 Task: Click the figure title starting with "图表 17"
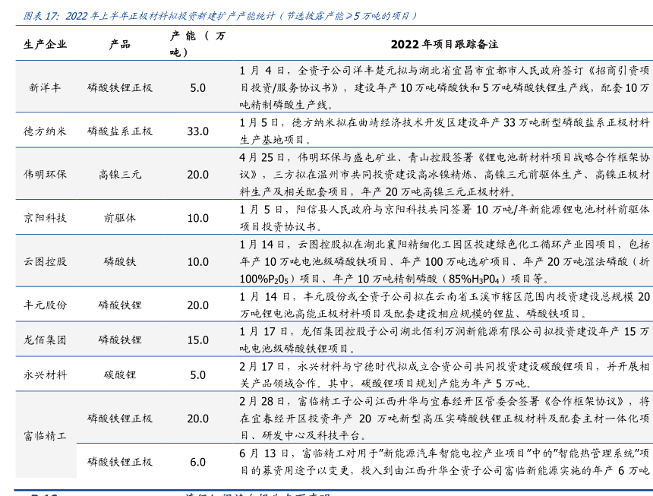click(x=220, y=16)
